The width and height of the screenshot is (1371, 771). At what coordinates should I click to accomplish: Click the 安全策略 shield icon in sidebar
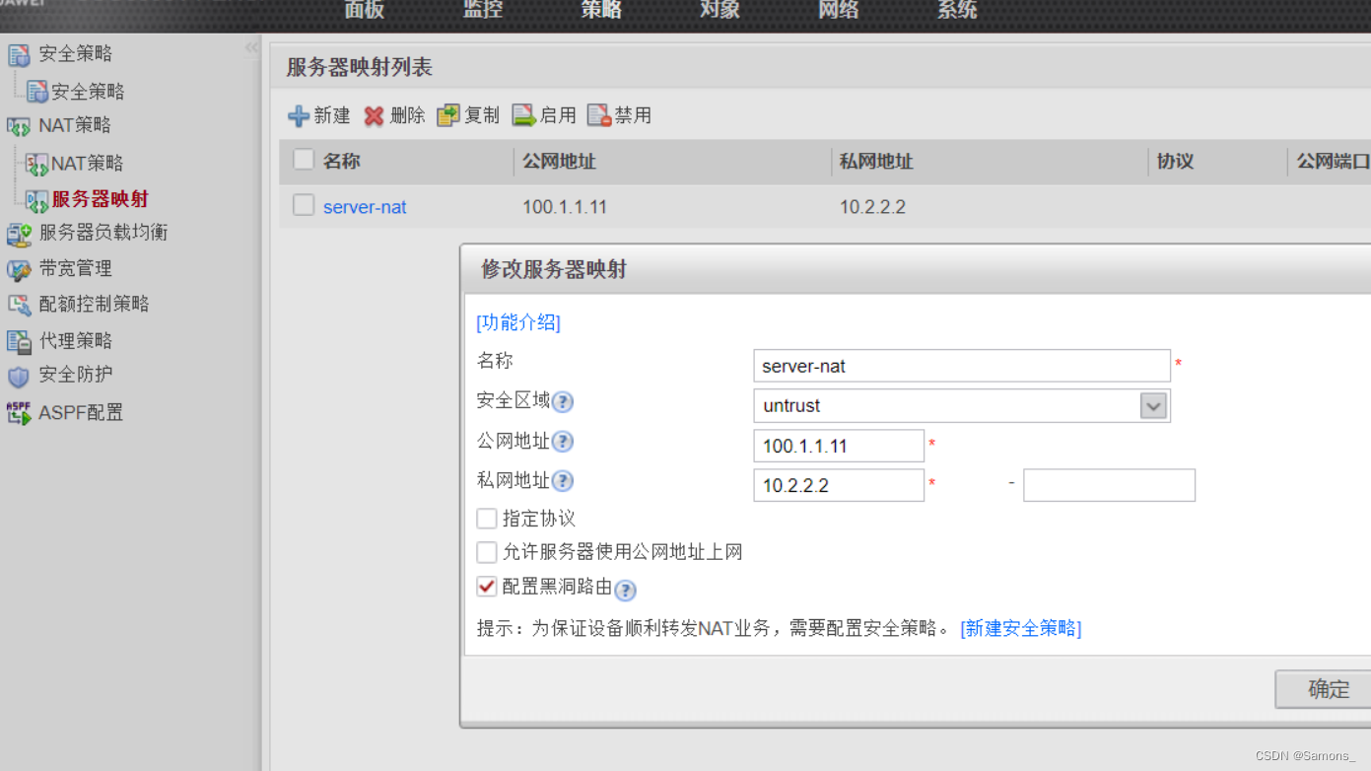pos(19,55)
